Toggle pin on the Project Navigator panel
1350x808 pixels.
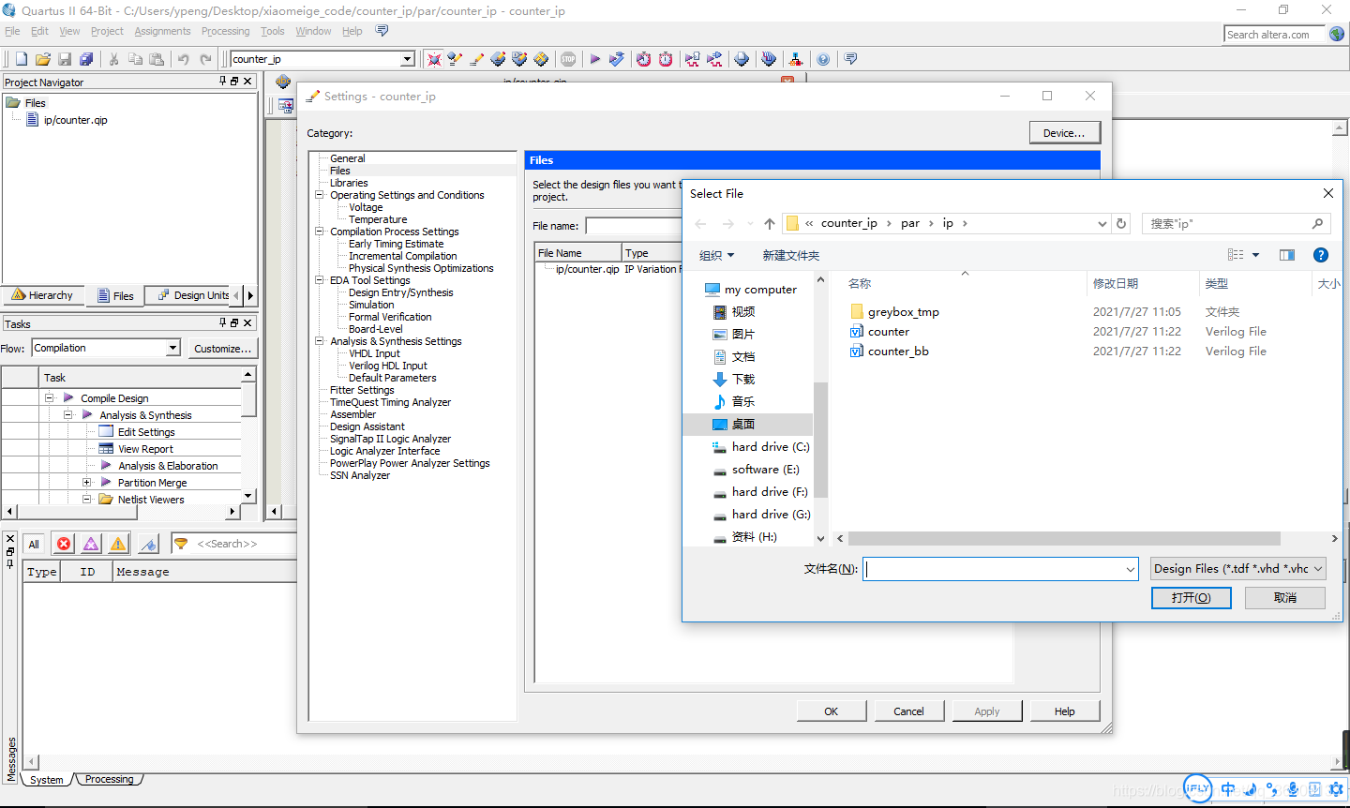click(x=223, y=82)
